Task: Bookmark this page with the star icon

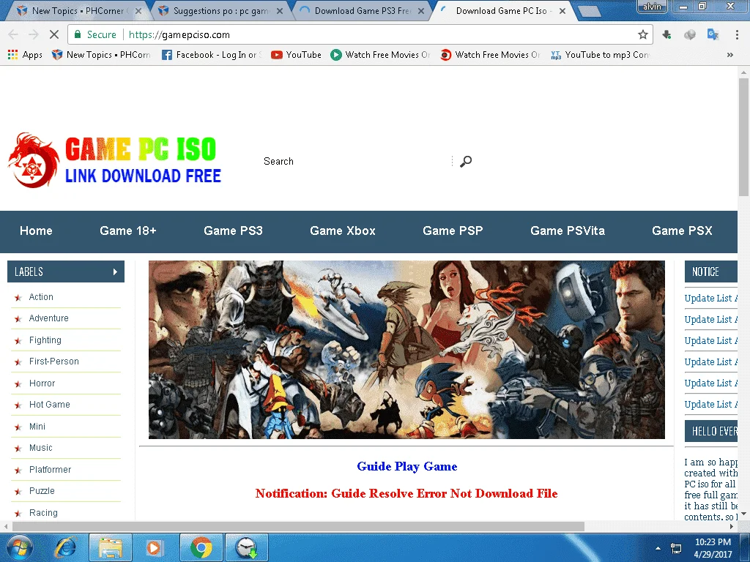Action: click(x=643, y=34)
